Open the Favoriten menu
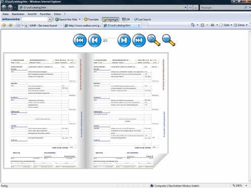 [45, 14]
